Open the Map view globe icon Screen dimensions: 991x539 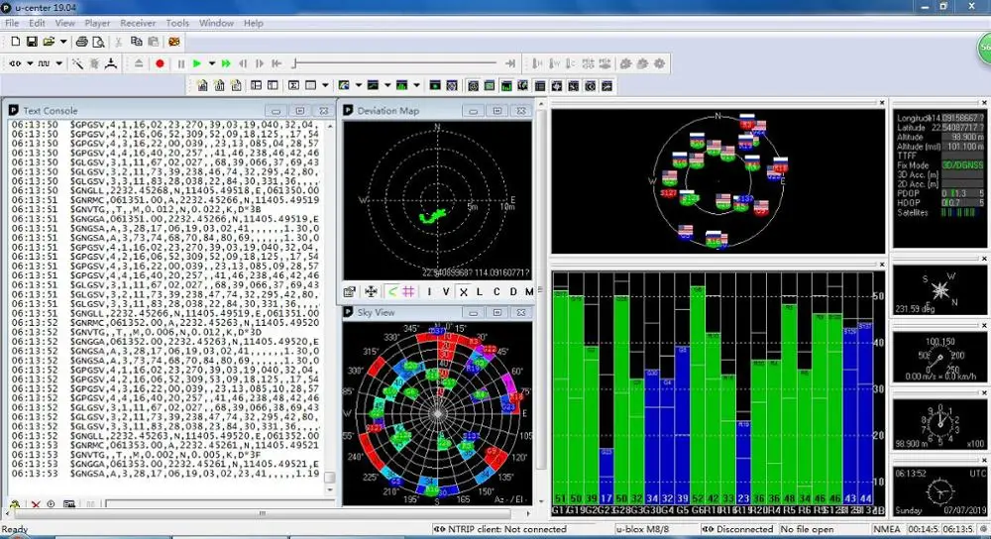[x=344, y=85]
